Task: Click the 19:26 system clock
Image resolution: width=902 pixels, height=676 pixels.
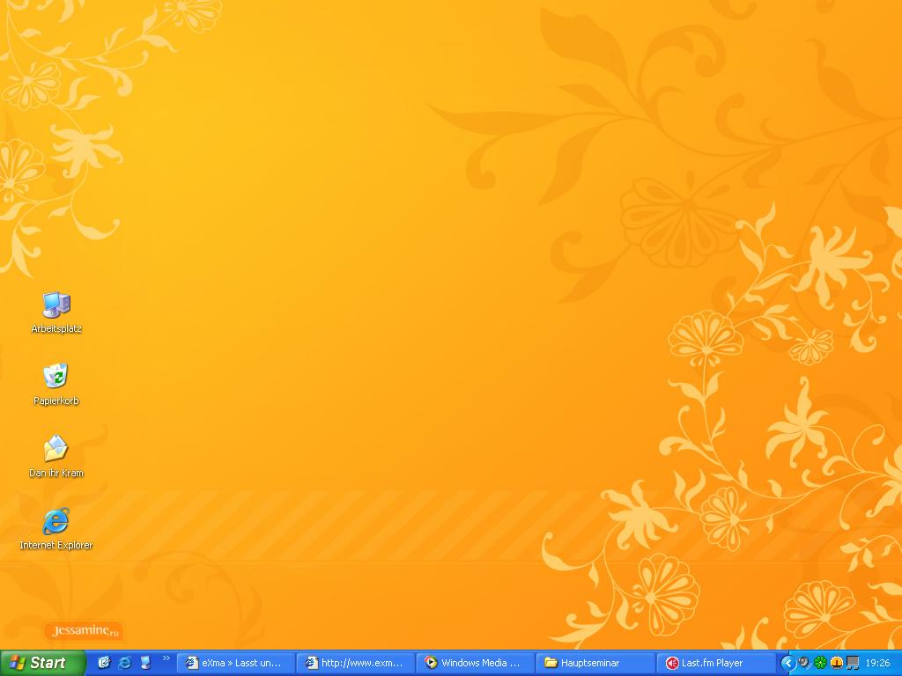Action: tap(877, 663)
